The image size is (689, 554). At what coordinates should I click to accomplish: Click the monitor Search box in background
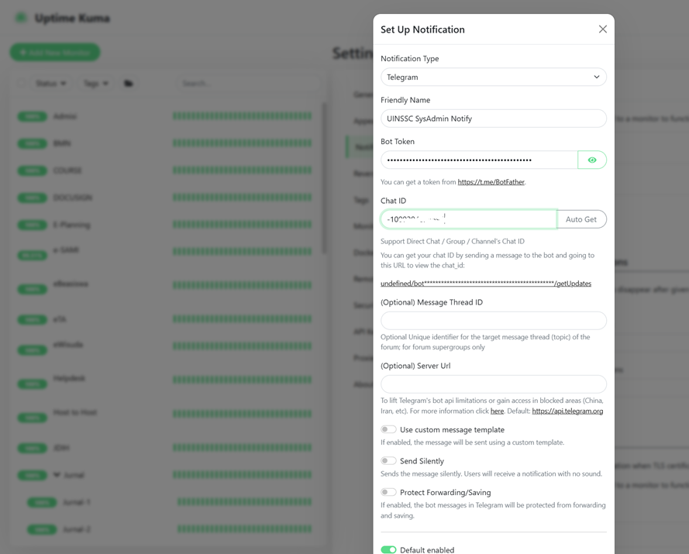point(248,84)
